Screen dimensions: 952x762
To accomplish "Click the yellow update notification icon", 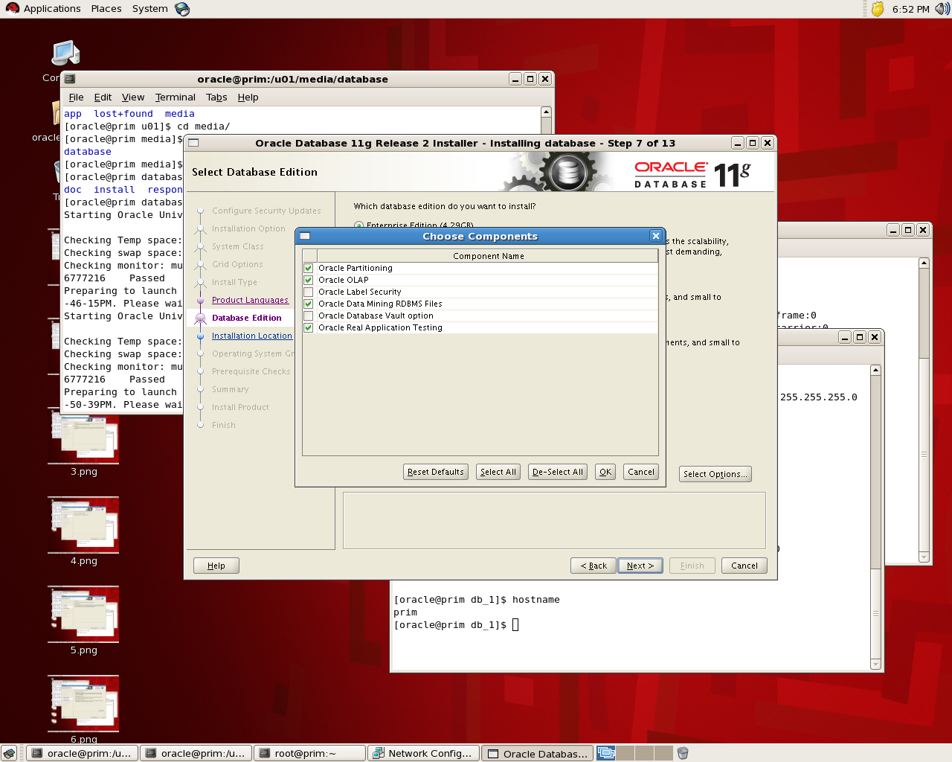I will [878, 9].
